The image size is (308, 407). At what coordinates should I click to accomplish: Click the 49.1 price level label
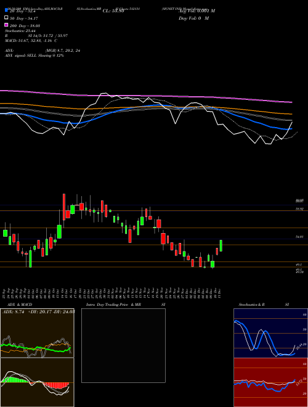point(298,264)
